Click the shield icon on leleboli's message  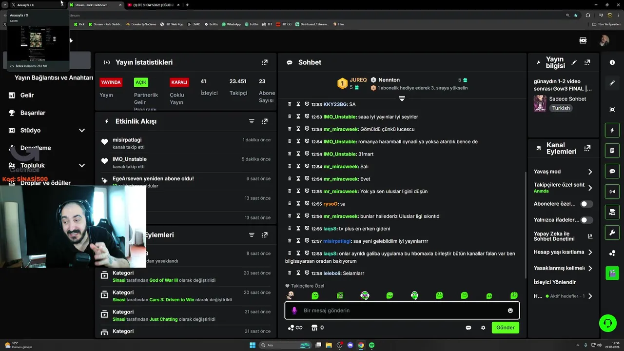point(307,273)
